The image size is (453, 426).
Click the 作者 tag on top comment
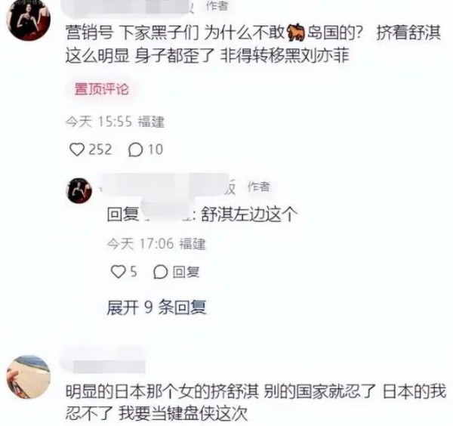pos(217,5)
